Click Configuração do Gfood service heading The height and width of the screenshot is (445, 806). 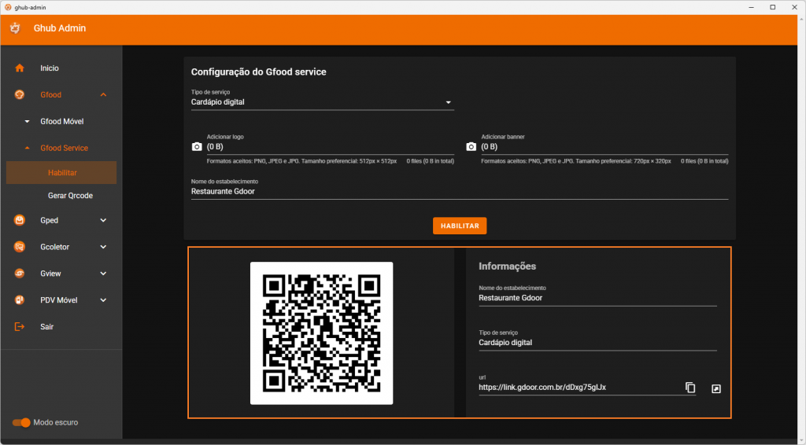pyautogui.click(x=258, y=72)
